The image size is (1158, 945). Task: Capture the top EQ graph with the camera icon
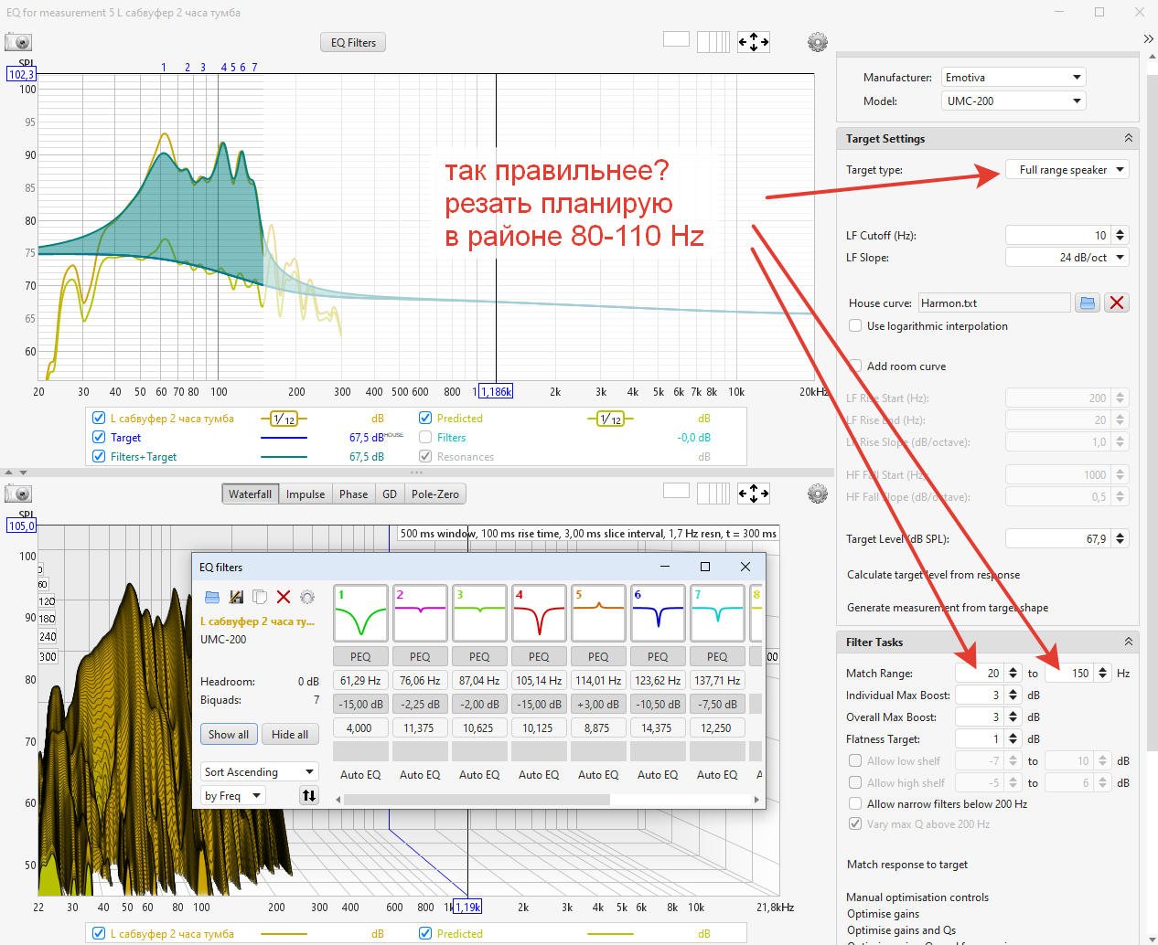pyautogui.click(x=18, y=42)
